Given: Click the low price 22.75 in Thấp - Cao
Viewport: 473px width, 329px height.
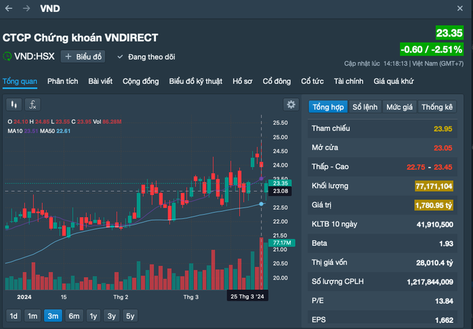Looking at the screenshot, I should [416, 167].
